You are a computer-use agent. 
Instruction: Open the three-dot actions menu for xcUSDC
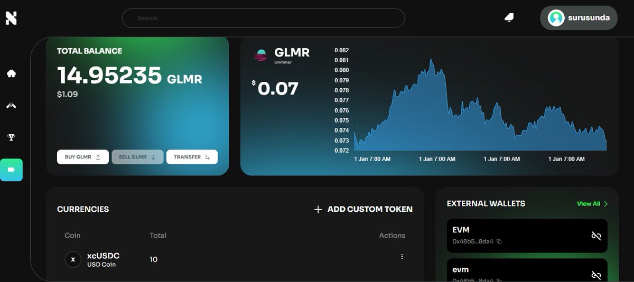click(x=402, y=257)
